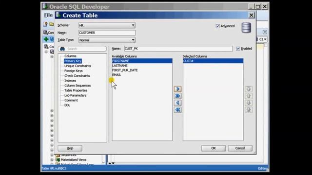Expand the Sequences tree node
This screenshot has height=175, width=312.
tap(52, 155)
